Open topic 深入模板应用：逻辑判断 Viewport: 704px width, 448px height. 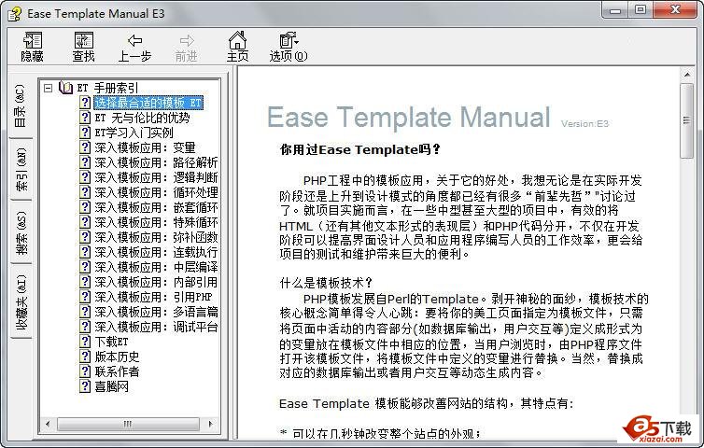[x=156, y=177]
